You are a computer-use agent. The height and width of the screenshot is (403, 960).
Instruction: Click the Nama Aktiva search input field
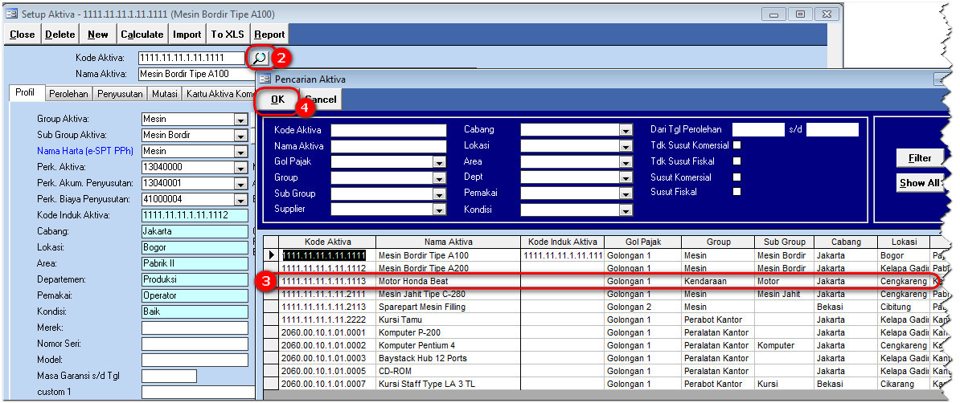click(388, 146)
